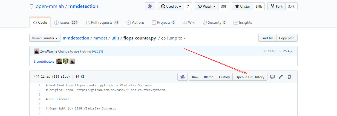View the 7 dependents count
Screen dimensions: 337x116
[188, 6]
